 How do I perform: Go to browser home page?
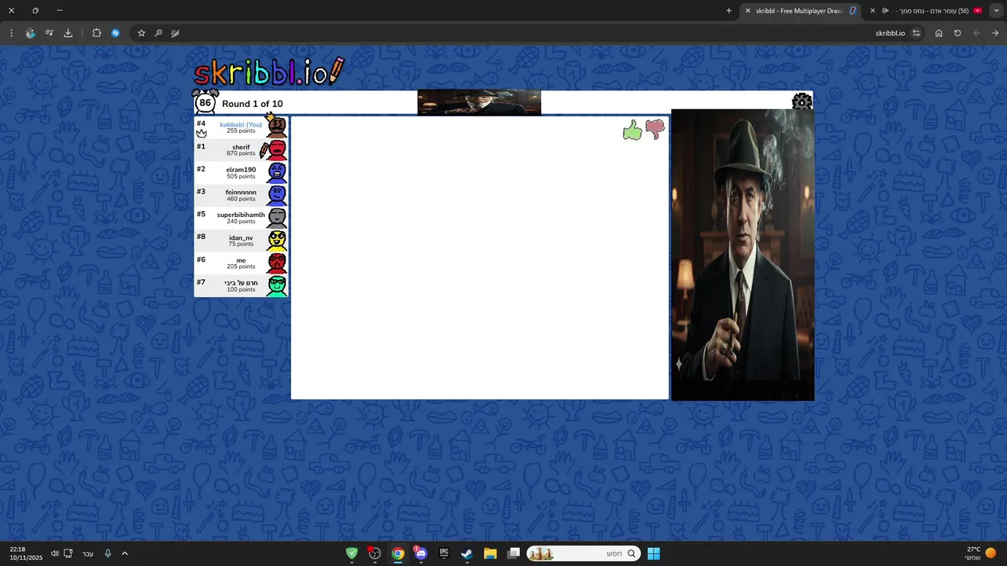pyautogui.click(x=939, y=33)
